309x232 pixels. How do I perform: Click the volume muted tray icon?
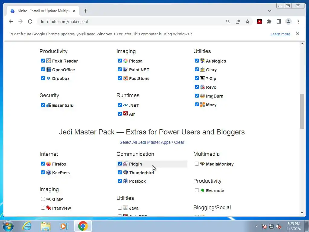coord(279,227)
